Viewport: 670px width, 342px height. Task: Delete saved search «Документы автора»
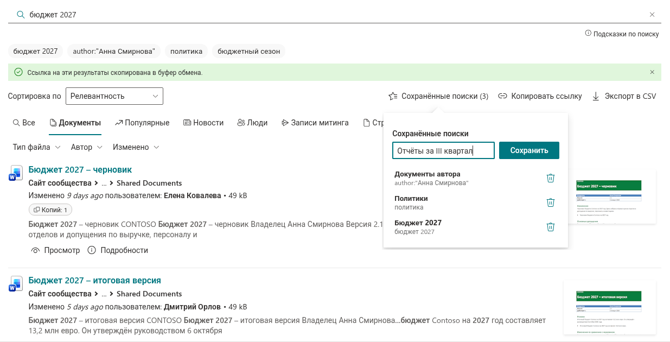click(551, 178)
